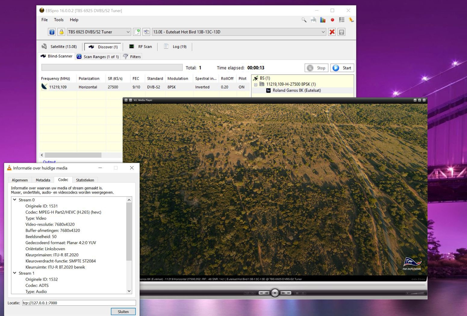Switch to Satellite (13.0E) tab
Screen dimensions: 467x316
59,47
